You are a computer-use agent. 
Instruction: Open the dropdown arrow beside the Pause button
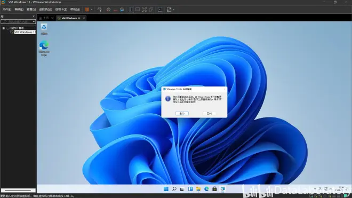click(92, 10)
